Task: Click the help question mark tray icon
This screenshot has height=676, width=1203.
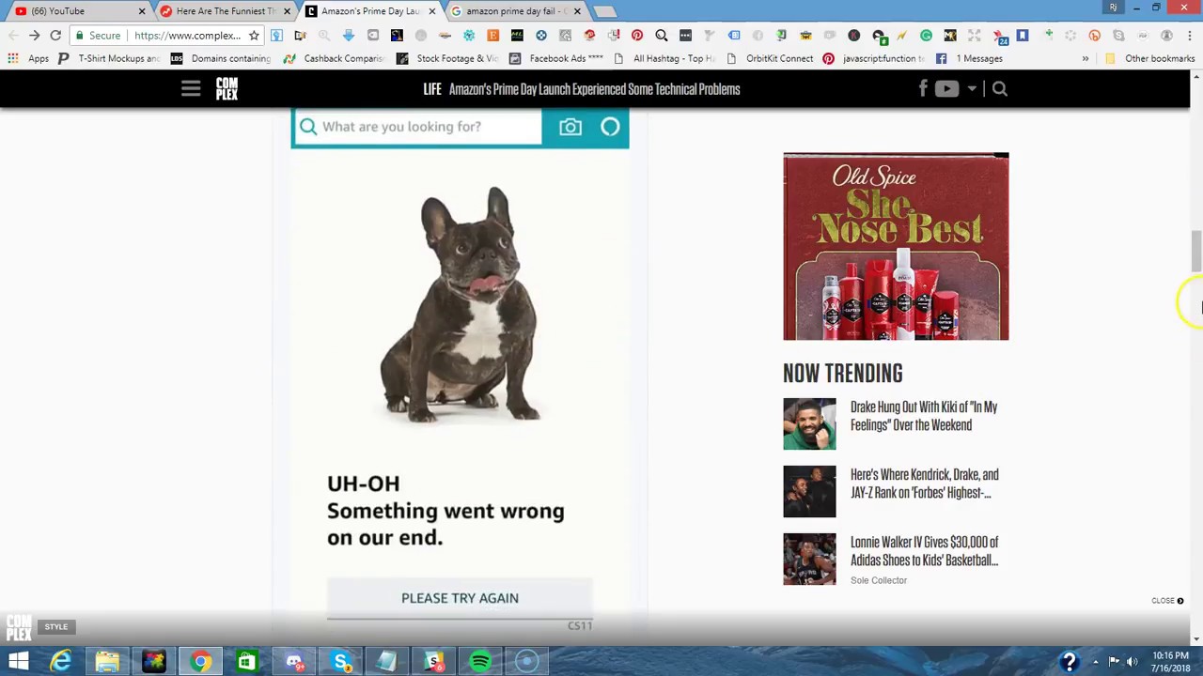Action: click(x=1069, y=662)
